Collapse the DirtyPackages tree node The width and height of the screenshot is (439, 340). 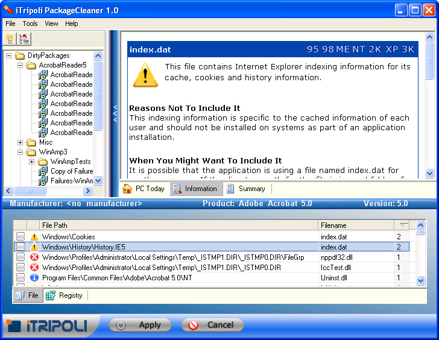[8, 55]
